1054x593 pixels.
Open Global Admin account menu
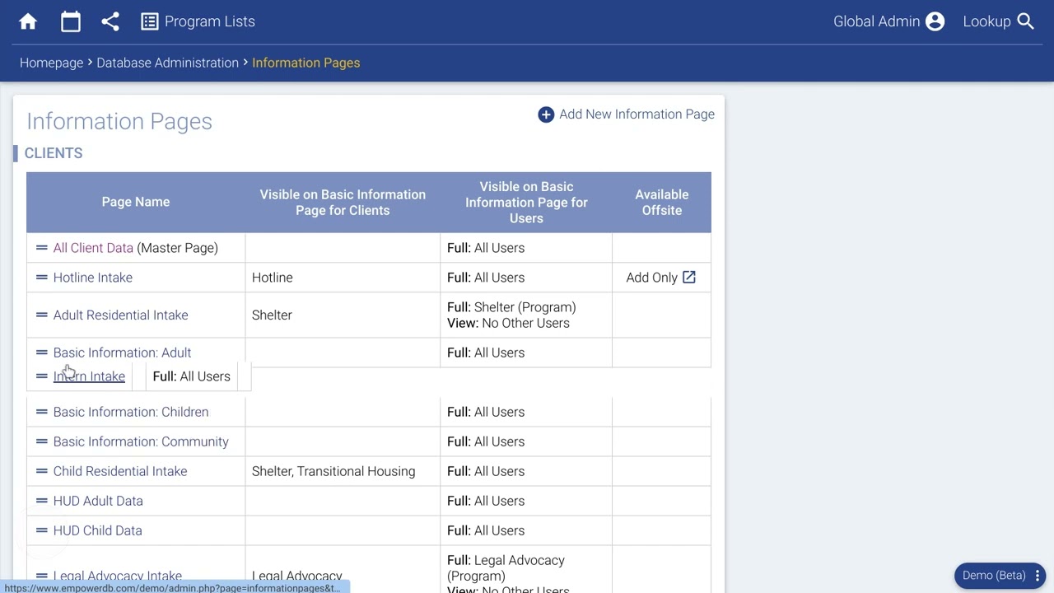point(888,21)
